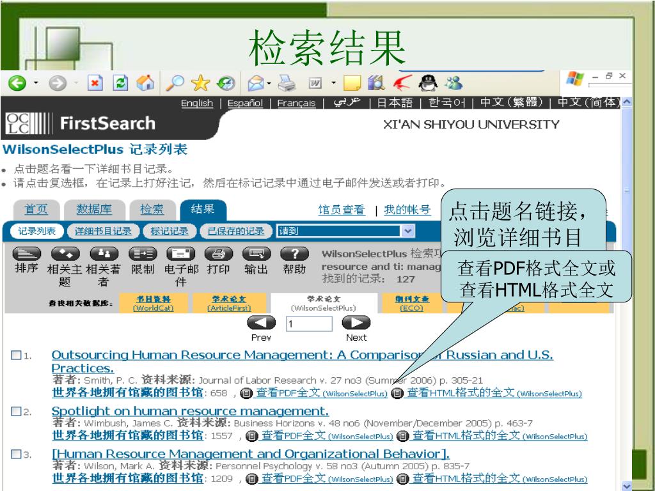Select the 记录列表 sub-tab
The image size is (655, 491).
[x=36, y=231]
